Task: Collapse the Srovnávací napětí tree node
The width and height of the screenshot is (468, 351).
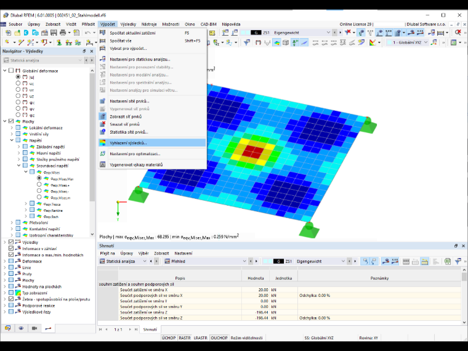Action: pyautogui.click(x=19, y=166)
